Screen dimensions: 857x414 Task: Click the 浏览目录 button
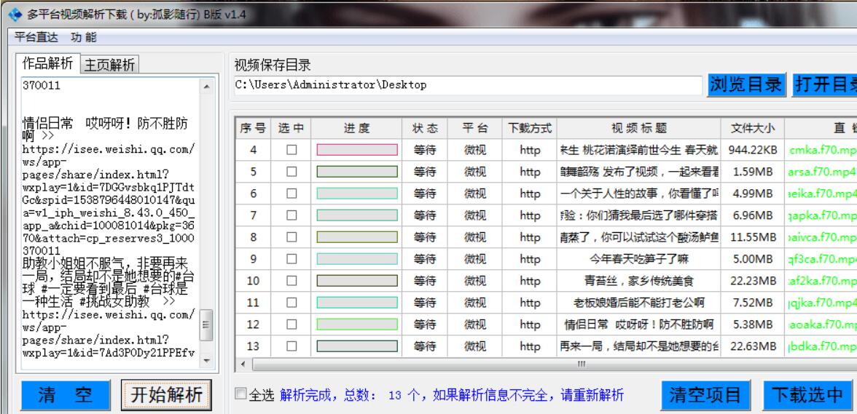[x=745, y=84]
